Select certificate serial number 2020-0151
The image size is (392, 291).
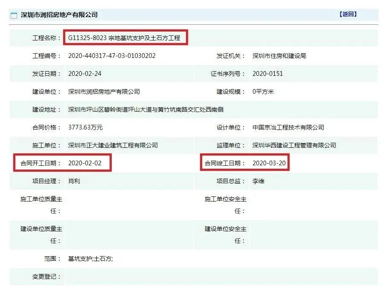pyautogui.click(x=267, y=74)
